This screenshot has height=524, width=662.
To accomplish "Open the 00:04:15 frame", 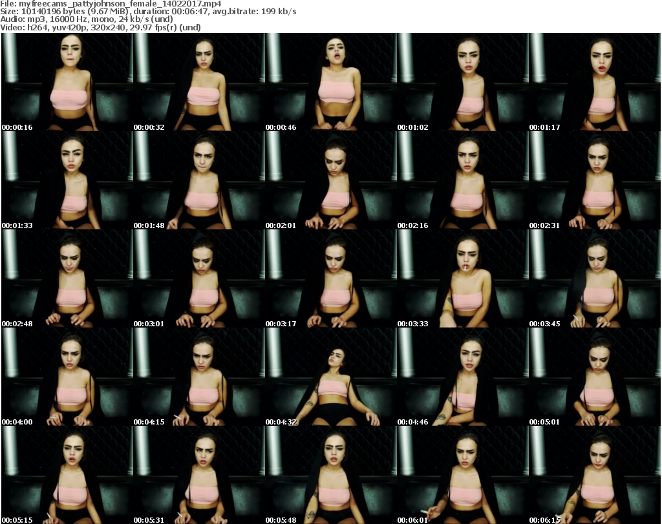I will [x=199, y=377].
